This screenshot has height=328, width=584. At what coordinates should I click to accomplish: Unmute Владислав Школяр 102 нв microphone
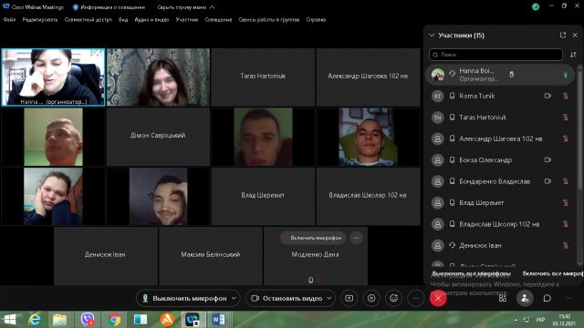[x=566, y=224]
